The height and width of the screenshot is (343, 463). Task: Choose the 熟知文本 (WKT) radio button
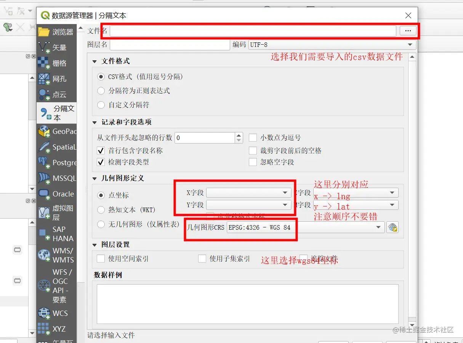tap(101, 209)
